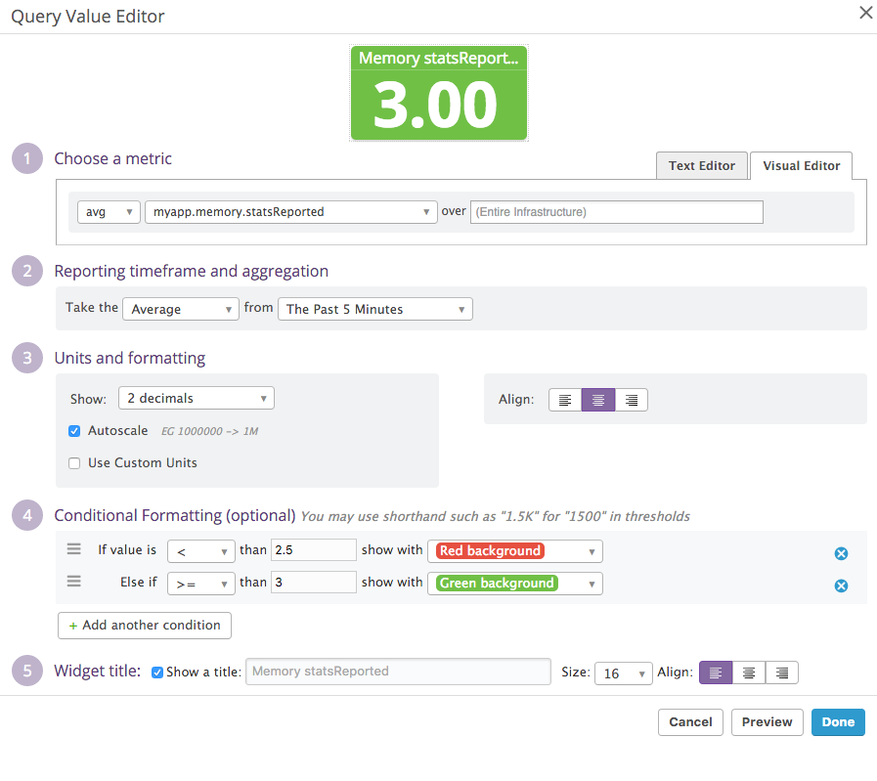
Task: Uncheck Show a title checkbox
Action: pos(157,673)
